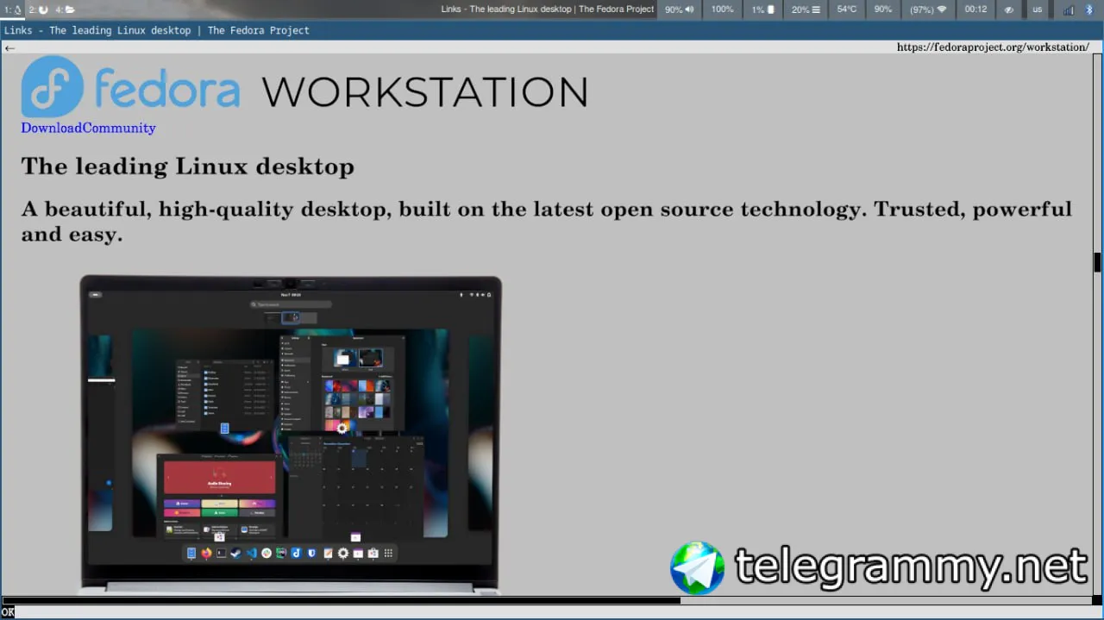The height and width of the screenshot is (620, 1104).
Task: Click the 'us' keyboard layout indicator
Action: coord(1038,9)
